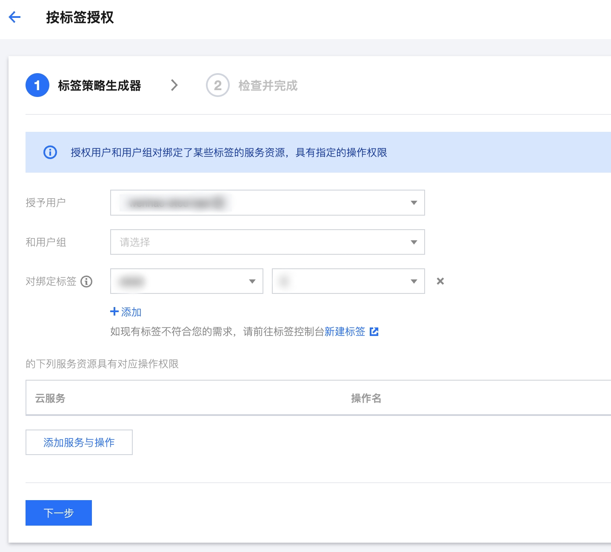The height and width of the screenshot is (552, 611).
Task: Select the 标签策略生成器 step label
Action: [x=100, y=85]
